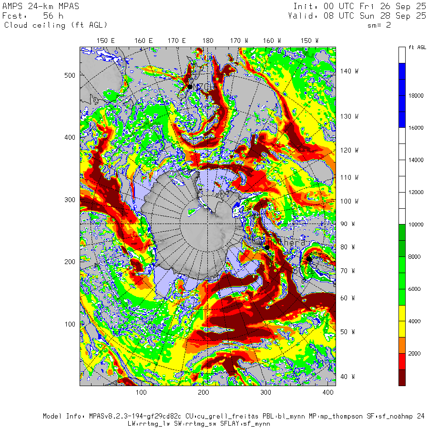Click the '18000' colorbar value
Screen dimensions: 429x429
coord(416,95)
